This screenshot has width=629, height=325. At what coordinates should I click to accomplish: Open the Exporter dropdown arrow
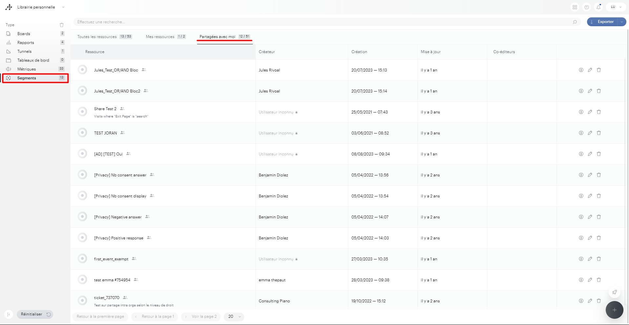pyautogui.click(x=621, y=22)
